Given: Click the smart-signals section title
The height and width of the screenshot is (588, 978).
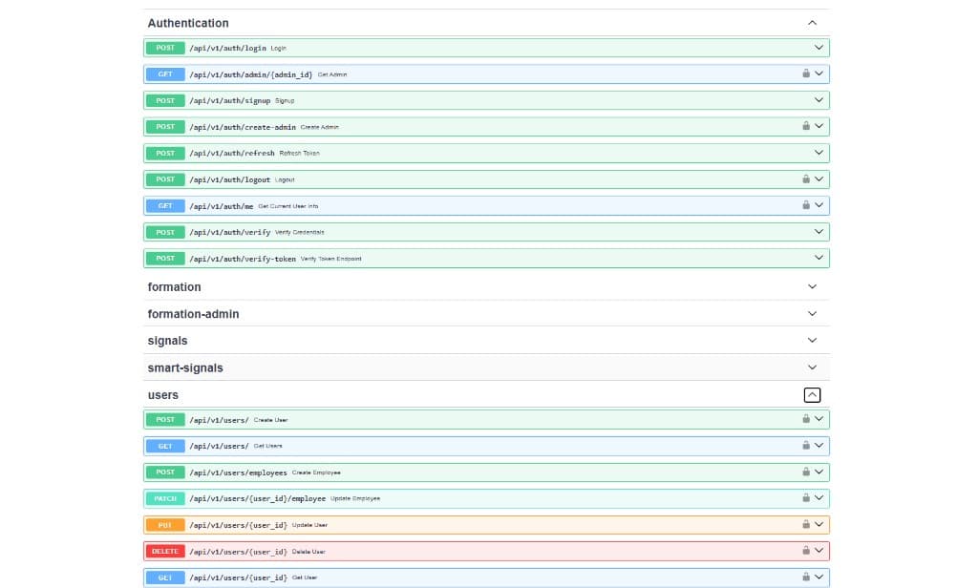Looking at the screenshot, I should point(185,367).
